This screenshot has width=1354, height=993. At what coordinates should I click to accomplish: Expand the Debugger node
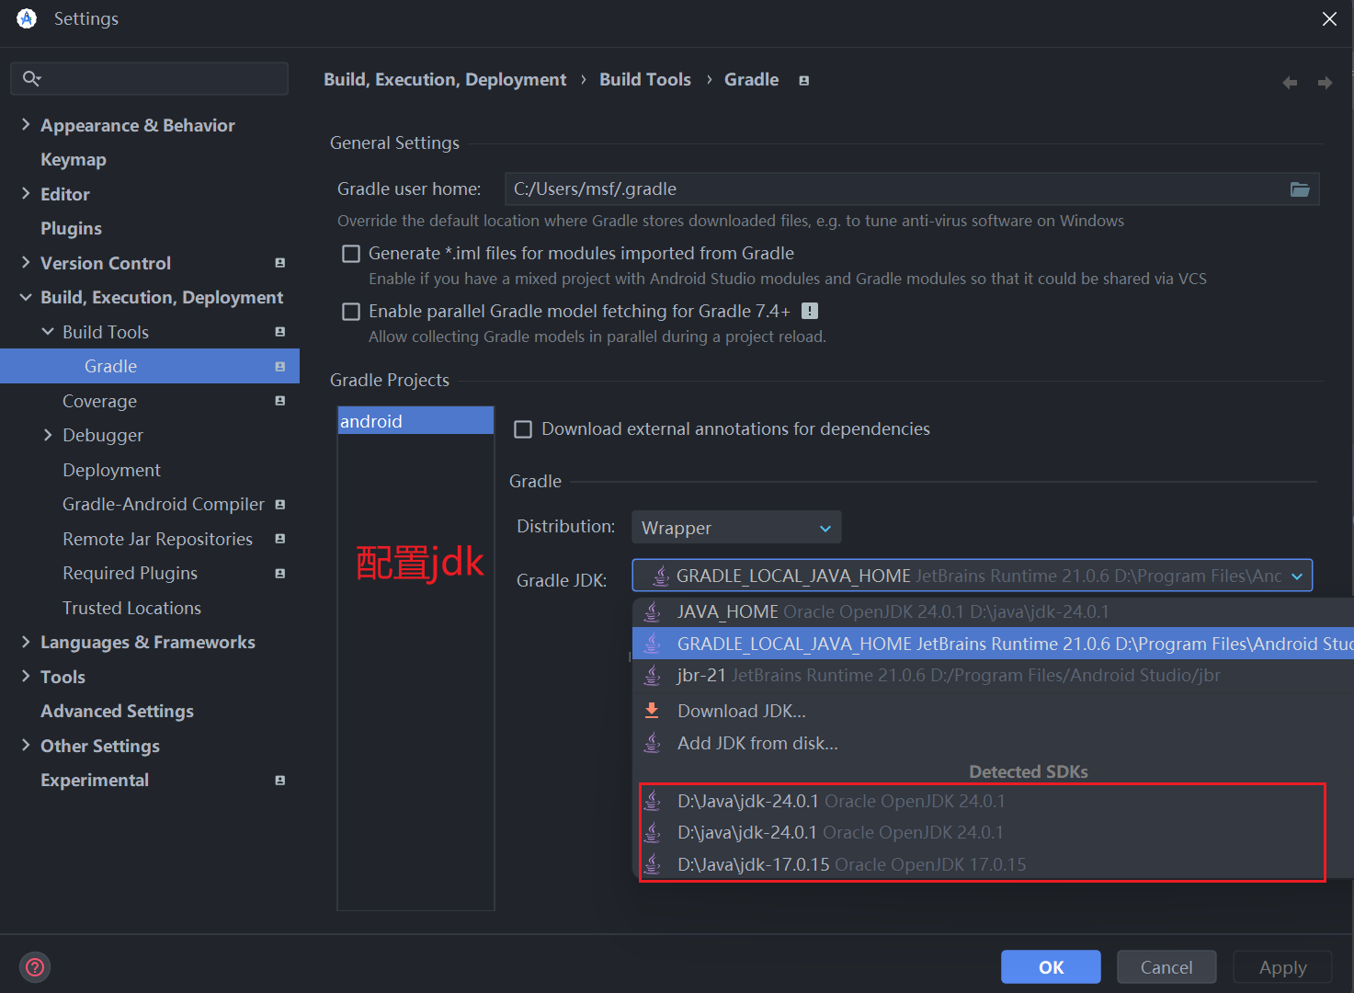point(48,435)
